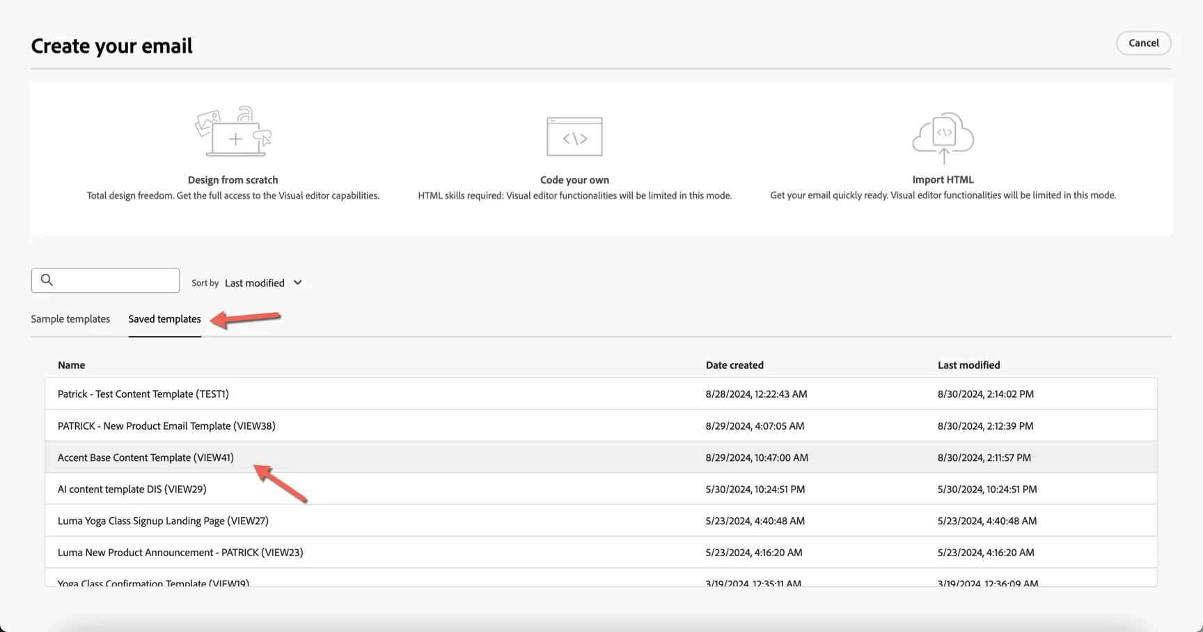
Task: Choose Luma New Product Announcement - PATRICK row
Action: [601, 552]
